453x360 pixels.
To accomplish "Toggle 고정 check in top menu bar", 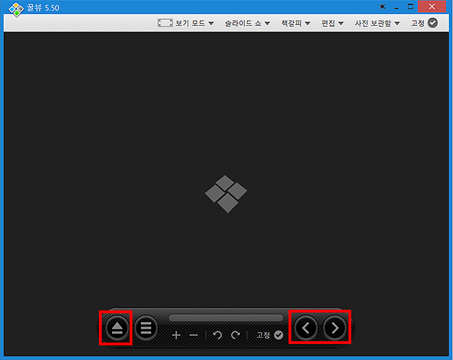I will click(433, 23).
